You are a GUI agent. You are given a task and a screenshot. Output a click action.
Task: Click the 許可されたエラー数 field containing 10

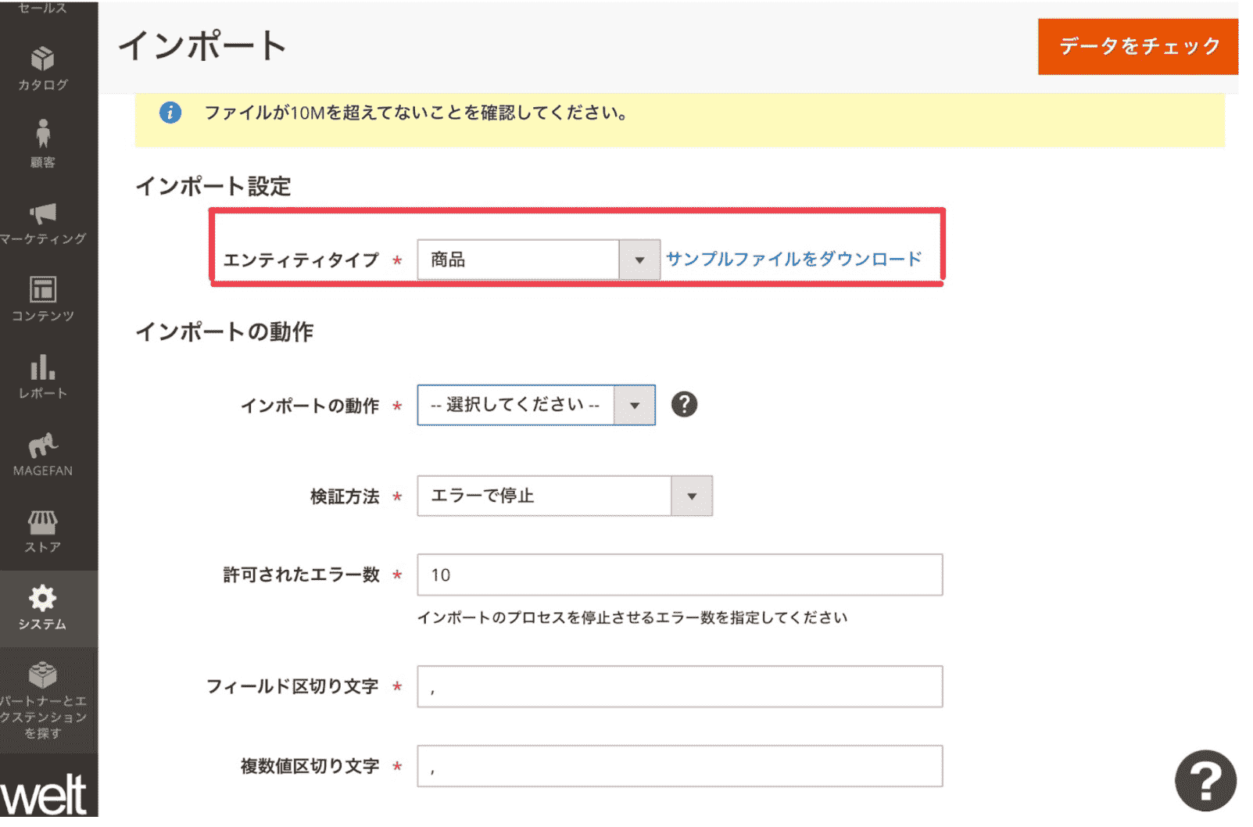click(x=678, y=575)
